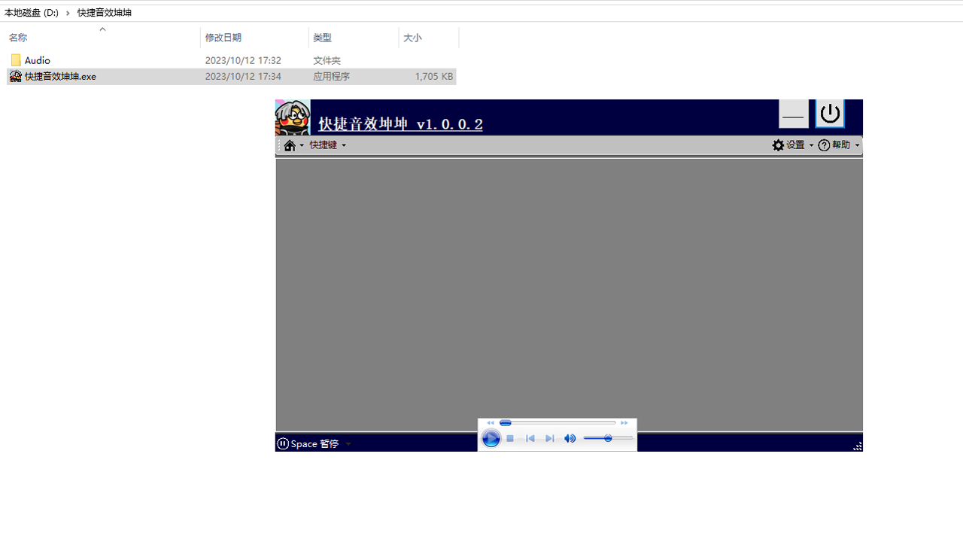Open the Audio folder
The height and width of the screenshot is (542, 963).
(36, 60)
